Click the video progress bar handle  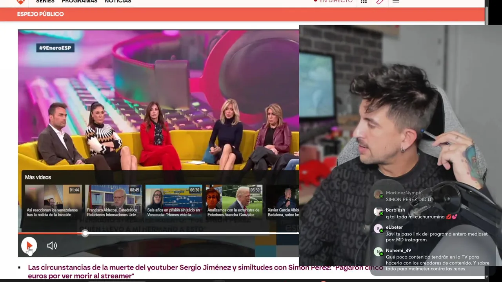(x=85, y=233)
